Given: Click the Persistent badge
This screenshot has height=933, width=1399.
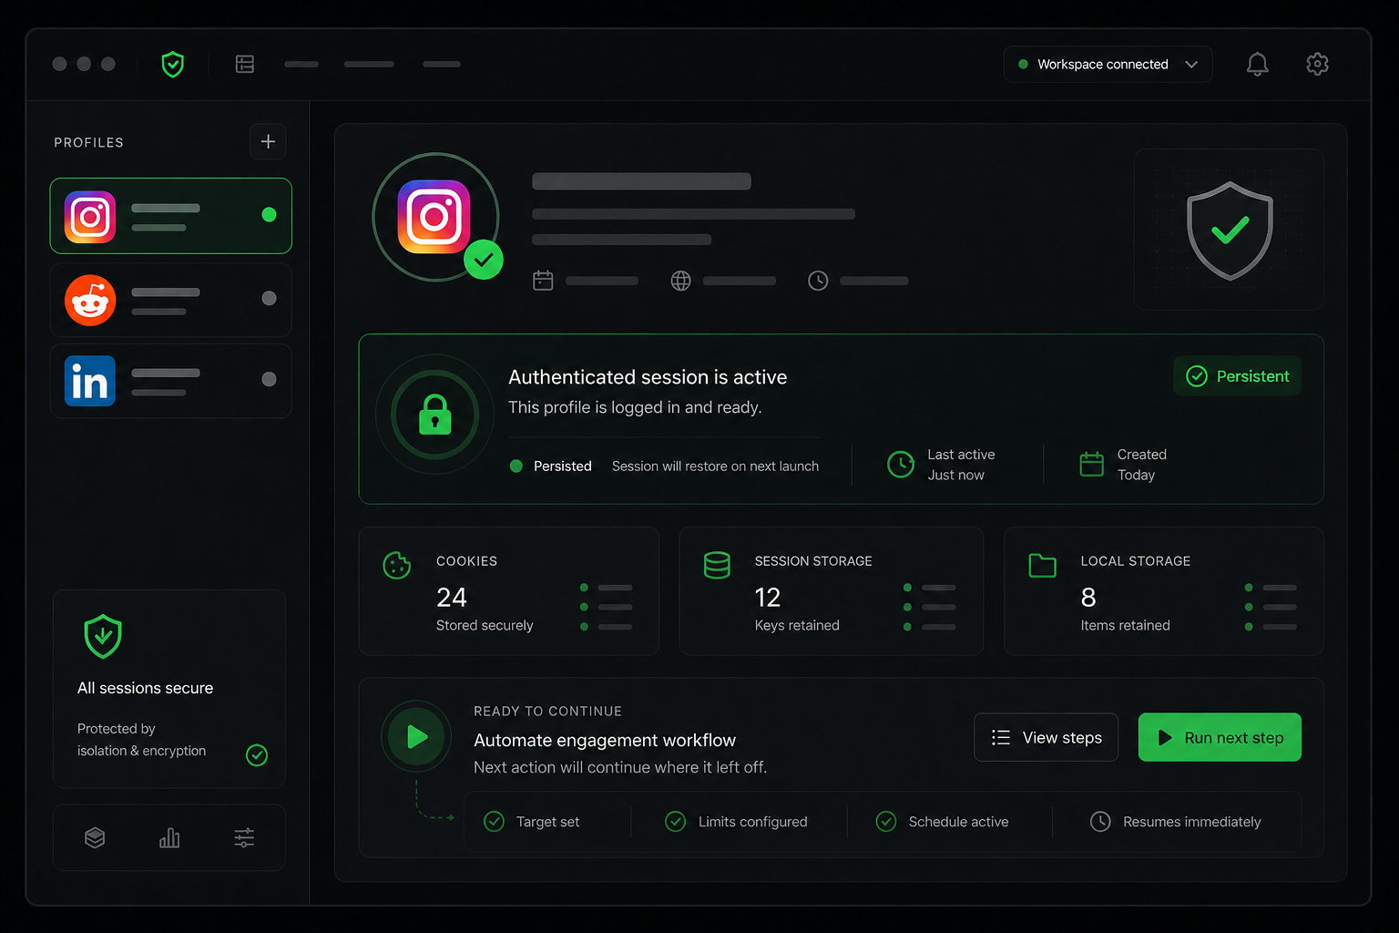Looking at the screenshot, I should tap(1238, 376).
